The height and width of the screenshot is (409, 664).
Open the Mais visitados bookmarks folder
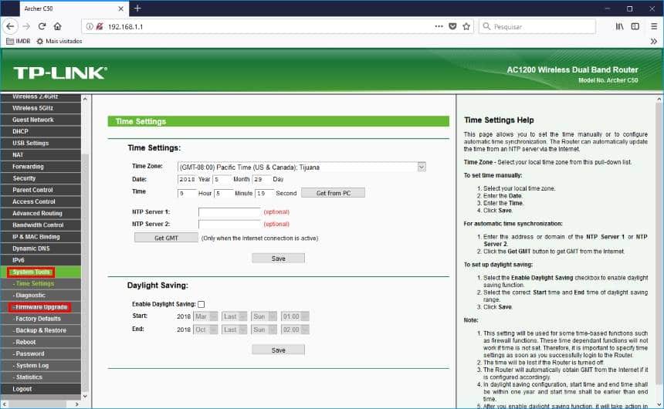tap(59, 41)
